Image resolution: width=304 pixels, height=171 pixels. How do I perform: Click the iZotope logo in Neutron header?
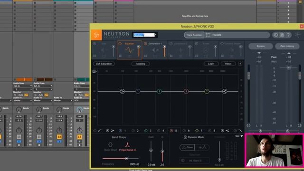96,35
